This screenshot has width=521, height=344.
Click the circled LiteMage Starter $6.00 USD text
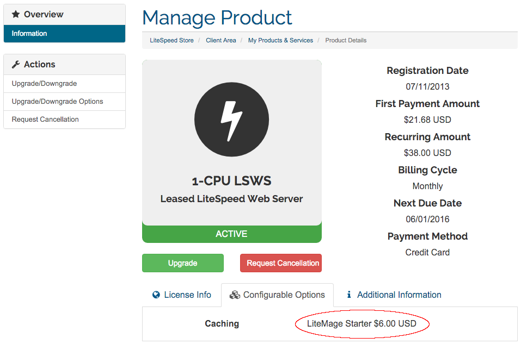coord(361,324)
